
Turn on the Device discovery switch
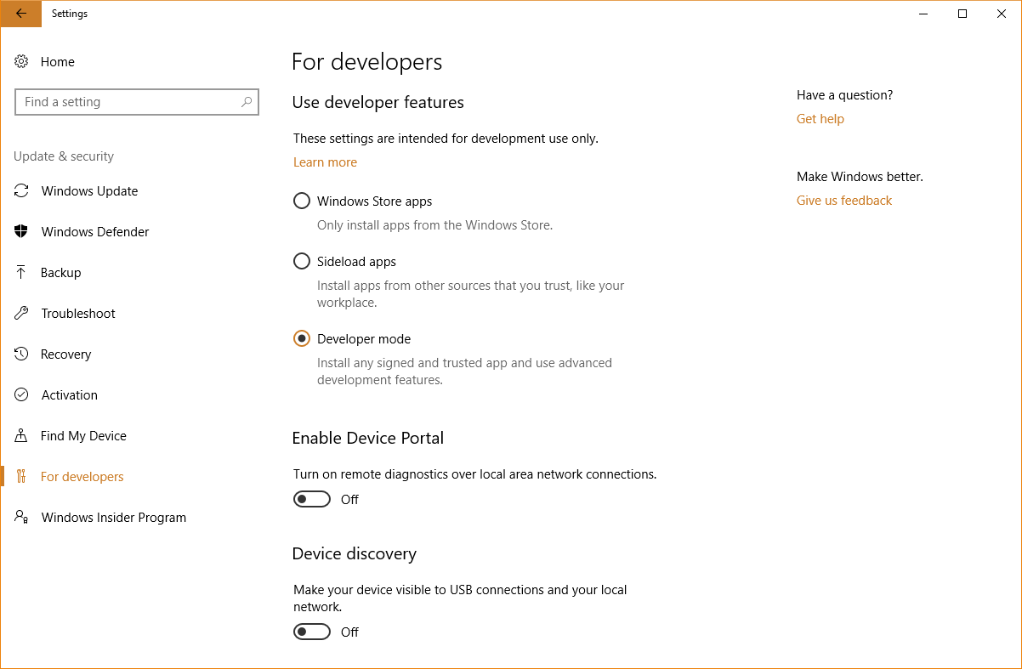pos(312,632)
